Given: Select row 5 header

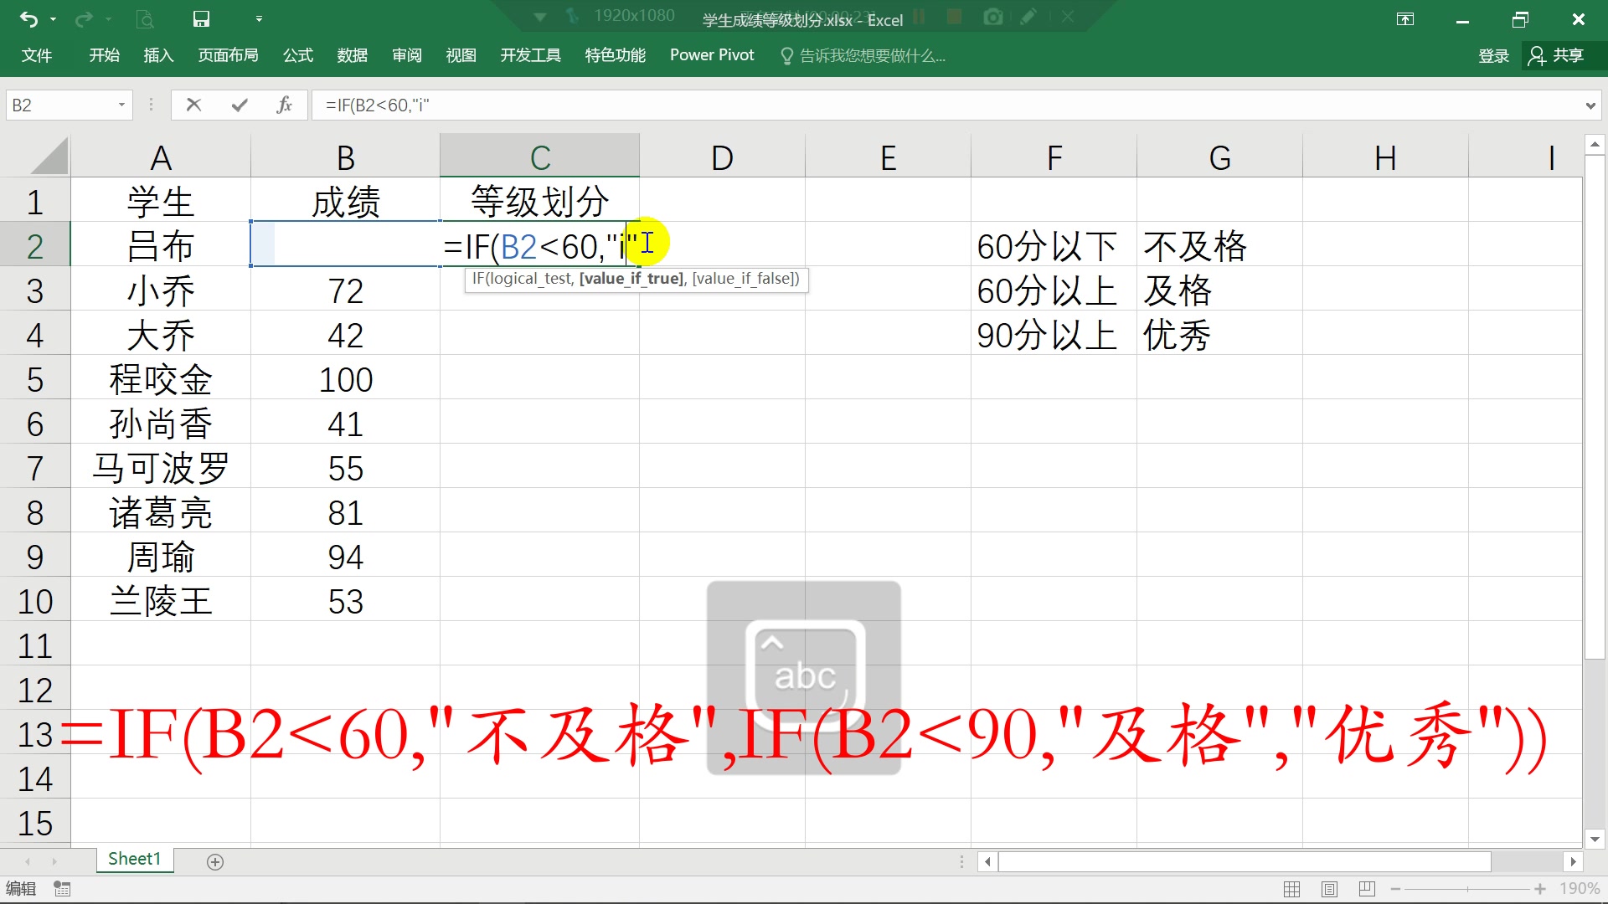Looking at the screenshot, I should pyautogui.click(x=35, y=380).
